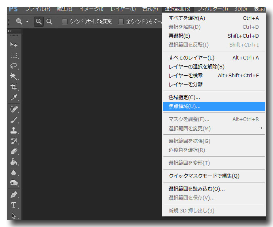Click the Zoom tool icon in options bar

click(19, 21)
